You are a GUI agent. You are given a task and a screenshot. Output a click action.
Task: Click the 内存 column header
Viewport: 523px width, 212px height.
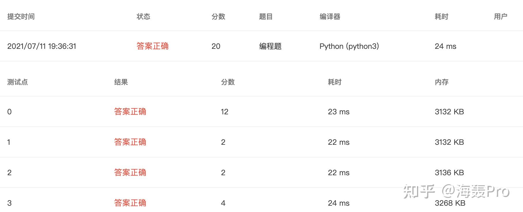click(442, 82)
